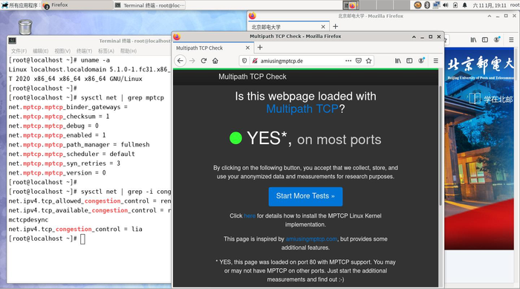Click the Multipath TCP Check page header title
This screenshot has width=520, height=289.
click(253, 77)
